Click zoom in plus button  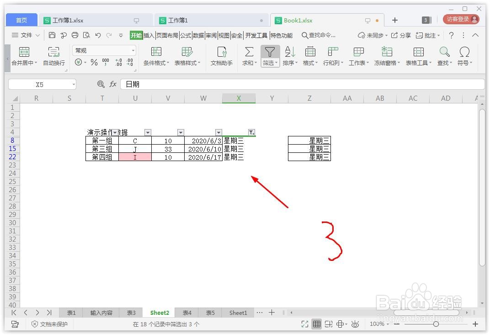(x=475, y=324)
